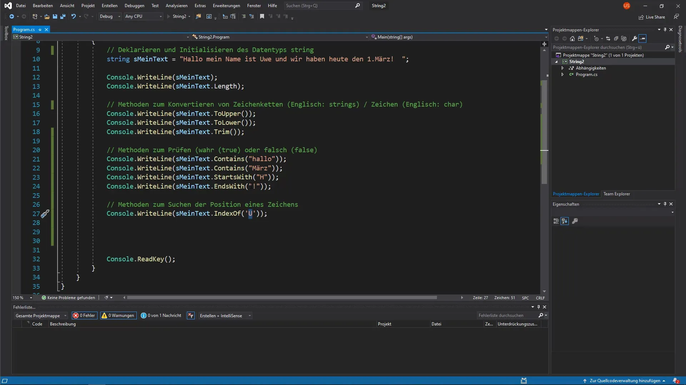Click the Find in Files toolbar icon

coord(198,16)
